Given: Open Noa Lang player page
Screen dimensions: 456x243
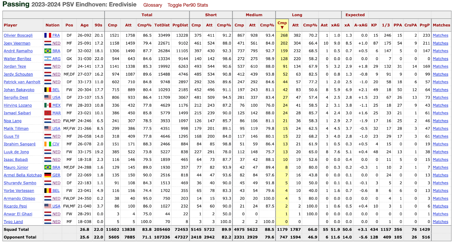Looking at the screenshot, I should point(13,121).
